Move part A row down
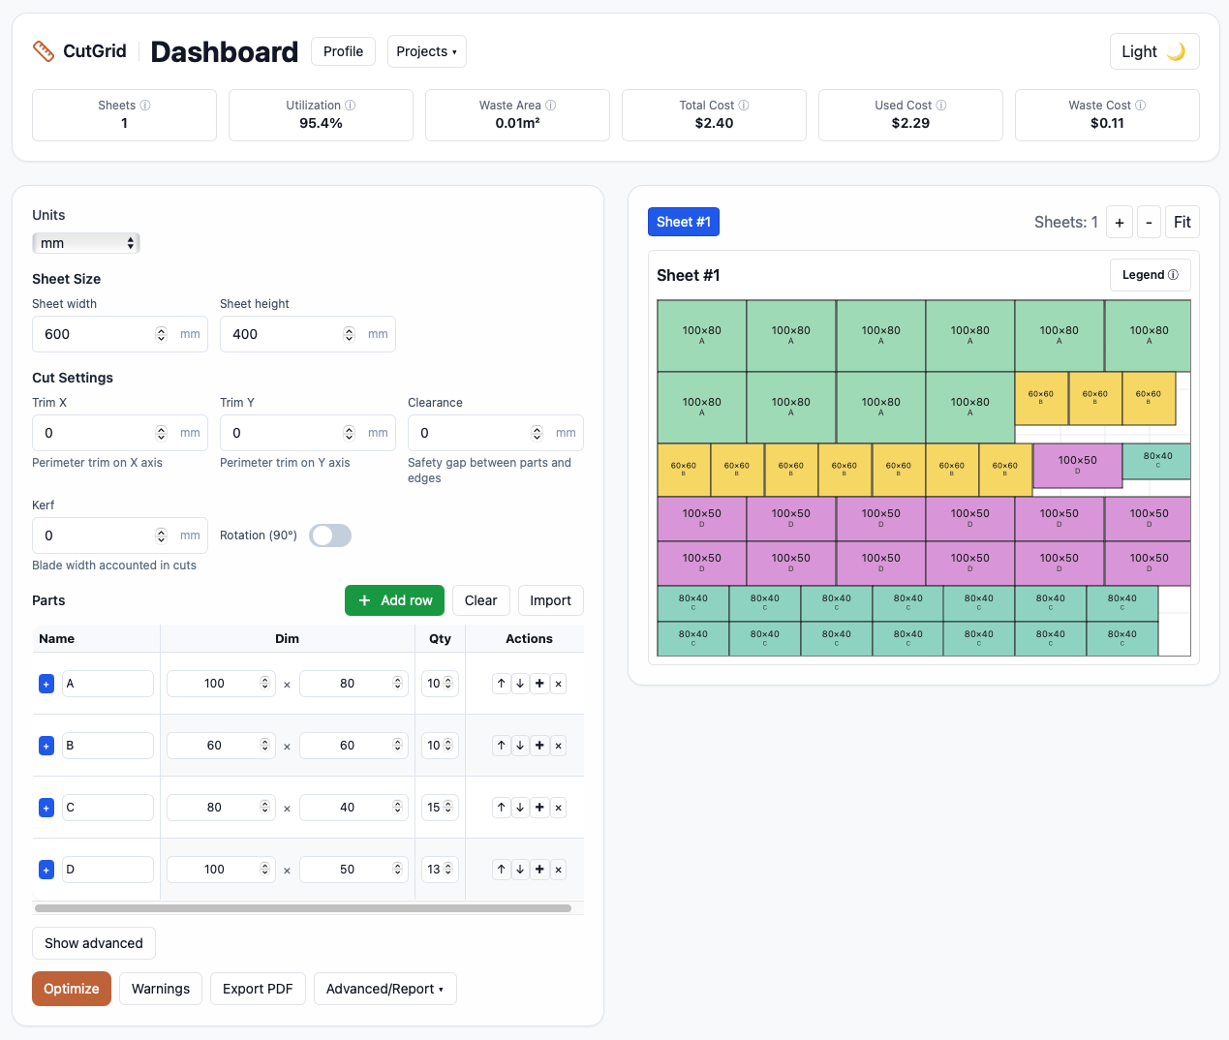This screenshot has width=1229, height=1040. click(x=520, y=684)
